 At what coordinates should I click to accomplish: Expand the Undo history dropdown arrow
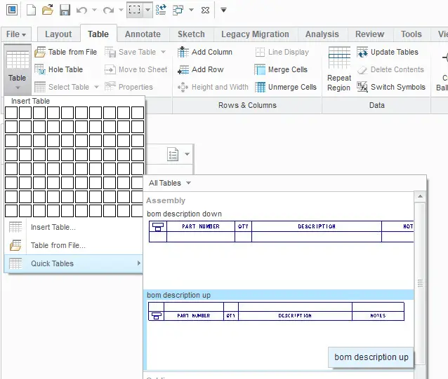tap(94, 11)
